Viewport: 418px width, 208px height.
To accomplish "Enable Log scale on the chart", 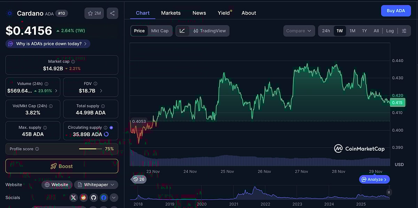I will 390,31.
